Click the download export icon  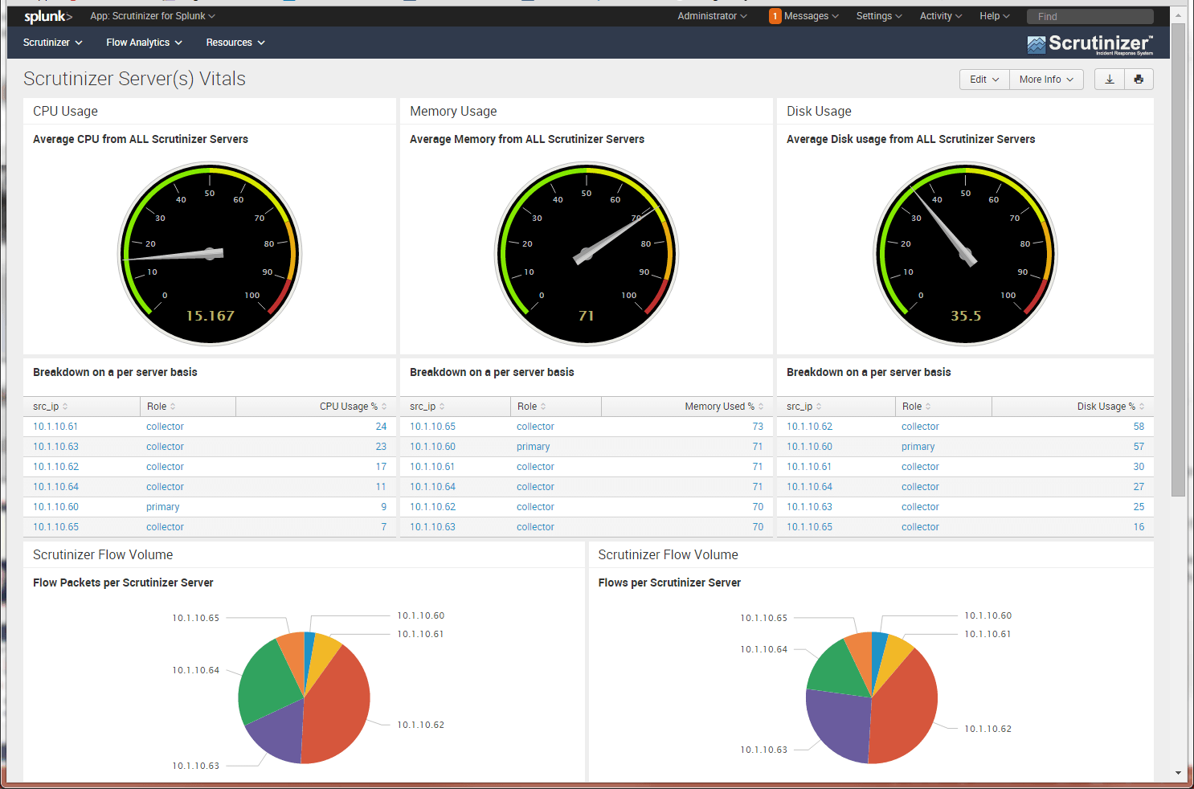[1110, 80]
